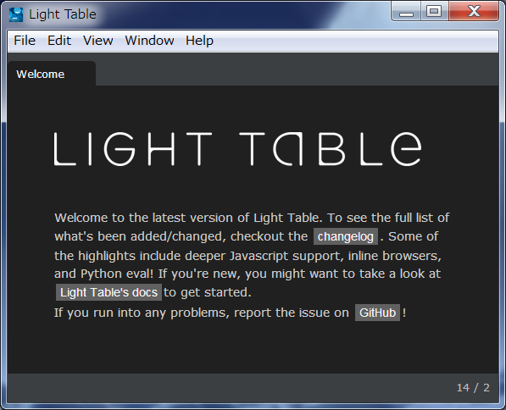Image resolution: width=506 pixels, height=410 pixels.
Task: Select the Welcome tab
Action: point(52,74)
